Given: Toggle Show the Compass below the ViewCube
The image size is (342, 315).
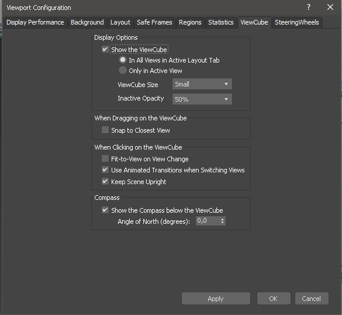Looking at the screenshot, I should click(x=105, y=210).
